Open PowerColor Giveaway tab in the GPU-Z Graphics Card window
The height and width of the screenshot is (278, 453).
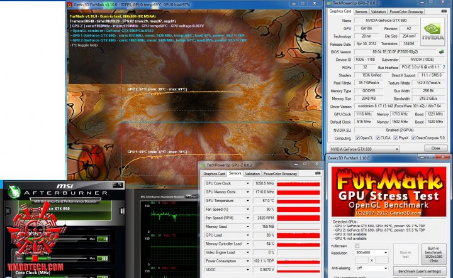coord(406,12)
